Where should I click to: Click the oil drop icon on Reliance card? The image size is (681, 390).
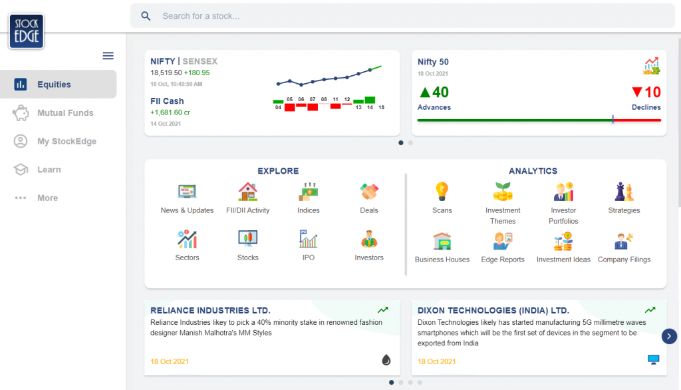point(386,360)
